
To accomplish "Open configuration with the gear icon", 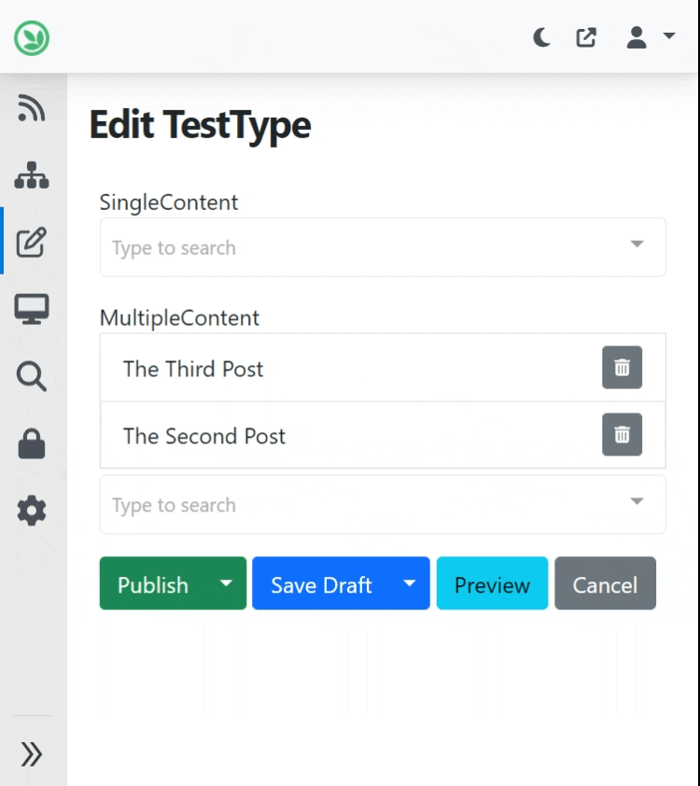I will tap(31, 511).
